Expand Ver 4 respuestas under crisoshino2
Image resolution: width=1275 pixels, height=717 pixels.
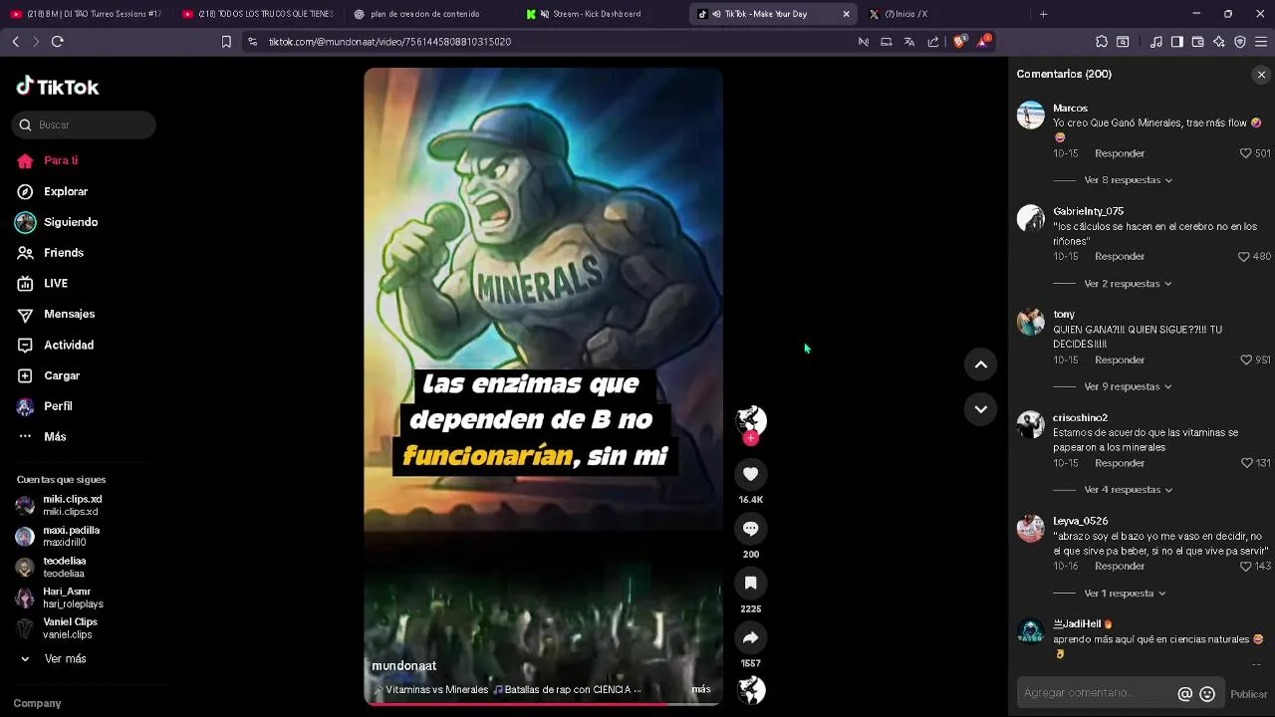pyautogui.click(x=1128, y=490)
